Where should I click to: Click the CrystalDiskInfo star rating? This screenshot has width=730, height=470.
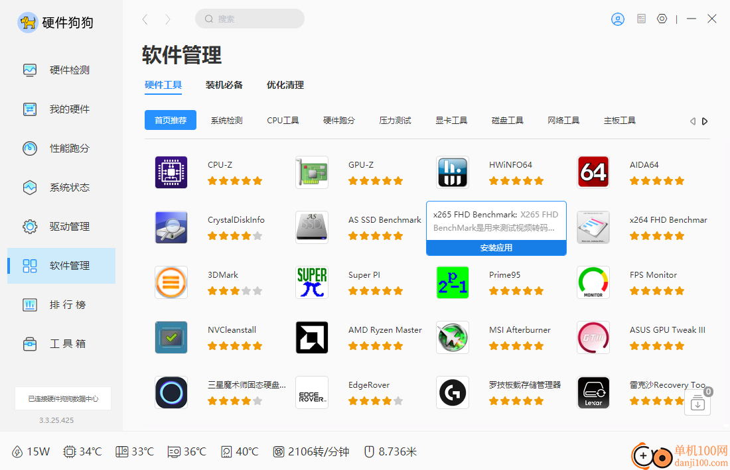[235, 236]
